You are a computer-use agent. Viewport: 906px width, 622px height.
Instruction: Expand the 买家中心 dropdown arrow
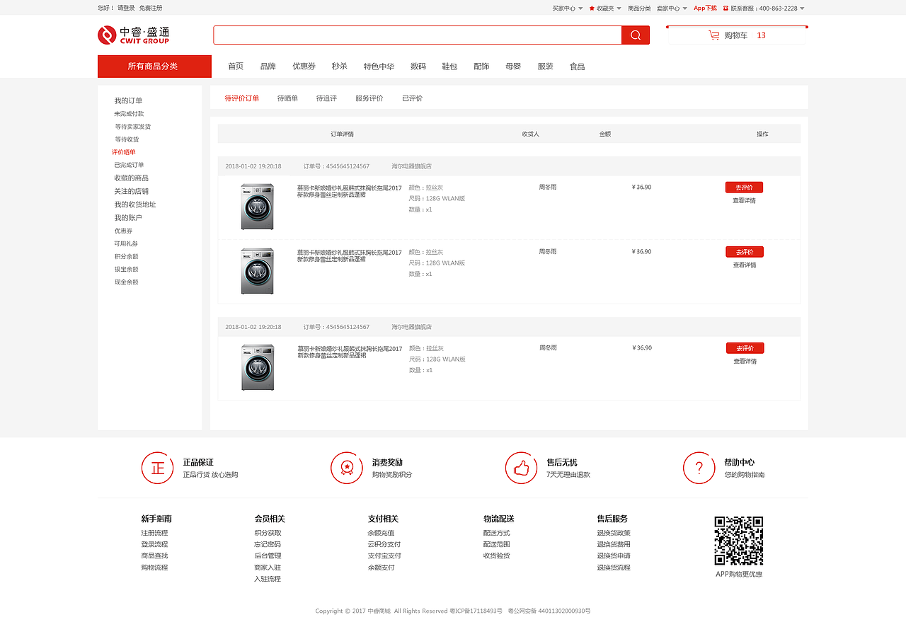click(x=580, y=8)
